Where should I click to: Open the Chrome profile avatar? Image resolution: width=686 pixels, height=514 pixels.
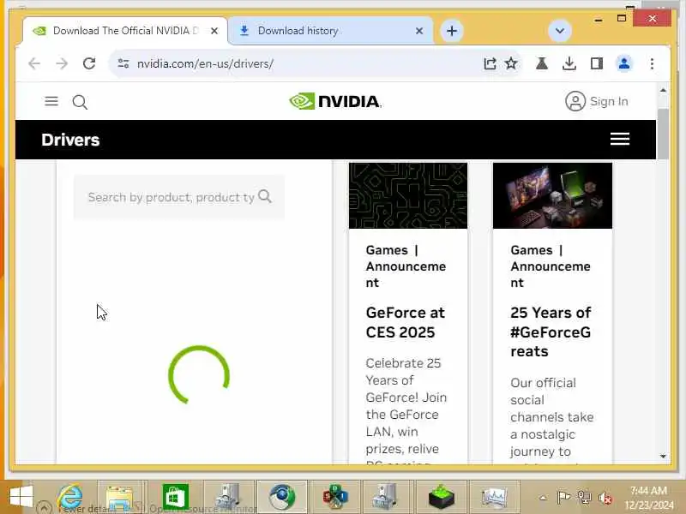(x=624, y=63)
